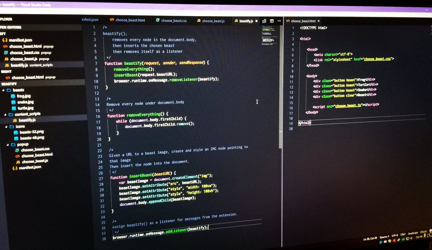Collapse the icons folder arrow
The width and height of the screenshot is (432, 250).
pyautogui.click(x=7, y=126)
